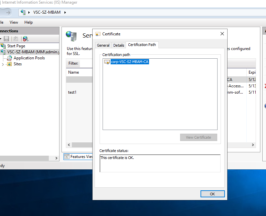
Task: Select Sites in the Connections tree
Action: click(18, 64)
